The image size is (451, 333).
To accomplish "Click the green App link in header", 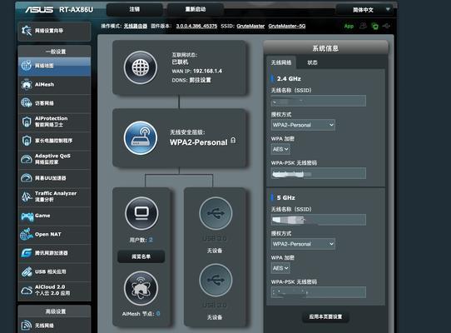I will coord(349,26).
